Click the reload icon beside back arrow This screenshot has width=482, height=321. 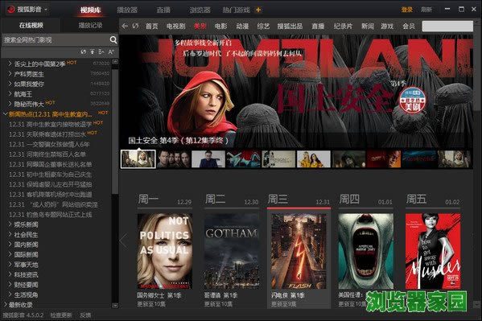(135, 26)
